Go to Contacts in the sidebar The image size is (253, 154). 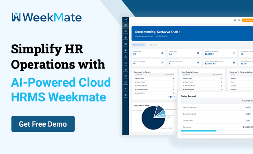(126, 38)
